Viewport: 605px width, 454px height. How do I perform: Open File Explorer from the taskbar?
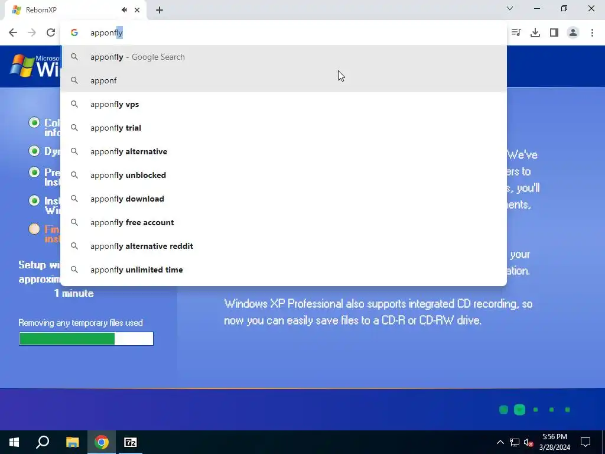point(72,442)
